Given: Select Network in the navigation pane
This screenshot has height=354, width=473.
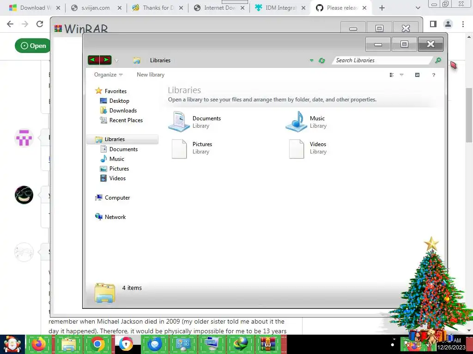Looking at the screenshot, I should (110, 217).
